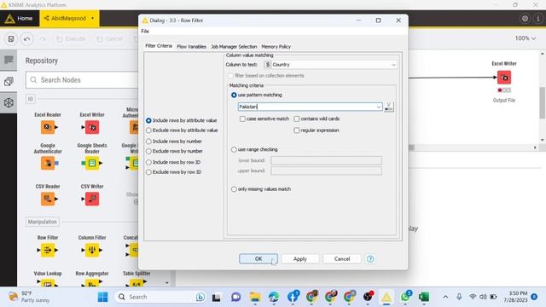Open Windows Start menu

tap(102, 297)
